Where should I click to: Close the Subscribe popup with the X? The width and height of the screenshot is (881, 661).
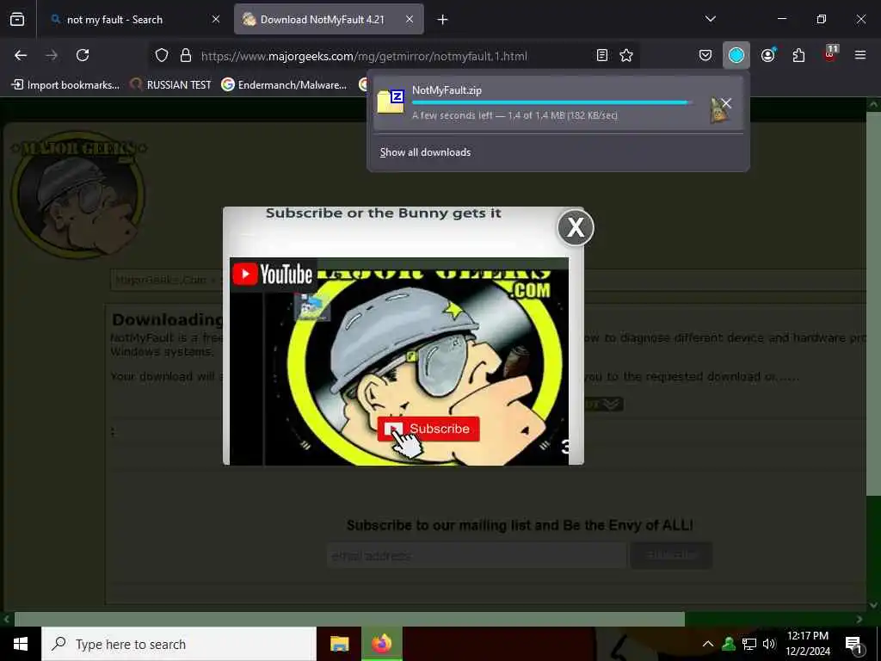576,227
